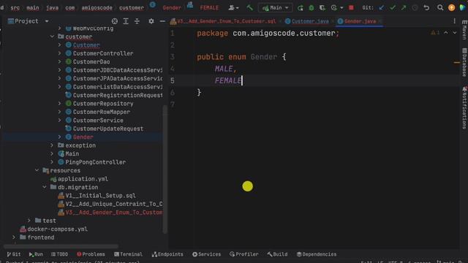
Task: Click the Profile run icon
Action: click(333, 8)
